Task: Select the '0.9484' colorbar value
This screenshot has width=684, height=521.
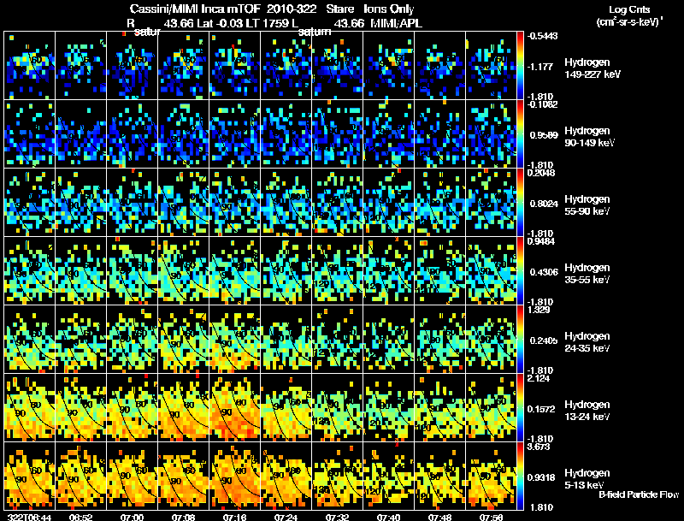Action: pyautogui.click(x=541, y=241)
